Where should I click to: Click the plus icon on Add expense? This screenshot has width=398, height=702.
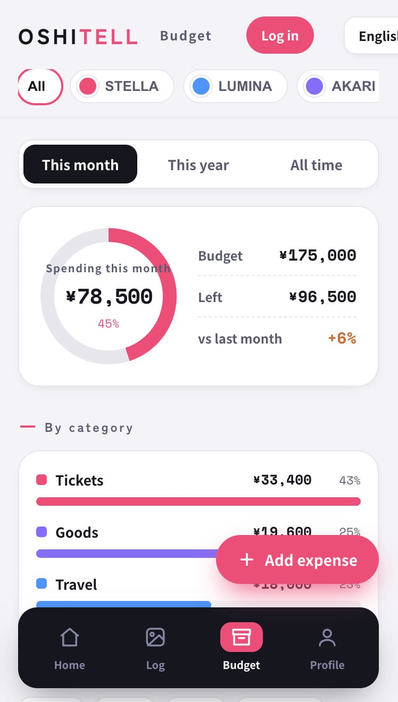pyautogui.click(x=247, y=559)
